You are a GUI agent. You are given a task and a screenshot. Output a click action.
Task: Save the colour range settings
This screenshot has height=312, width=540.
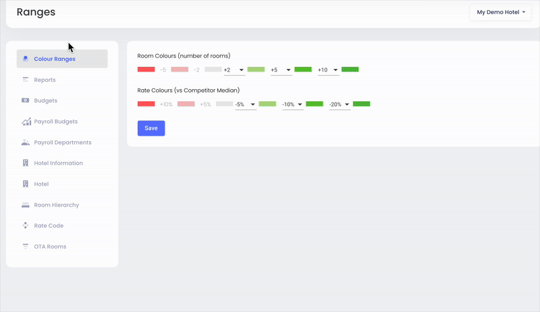pyautogui.click(x=151, y=128)
